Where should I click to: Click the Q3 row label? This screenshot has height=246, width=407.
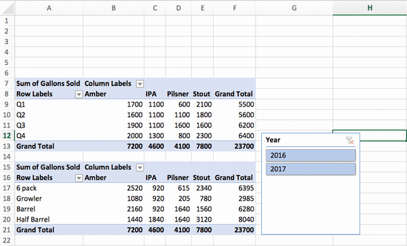21,125
